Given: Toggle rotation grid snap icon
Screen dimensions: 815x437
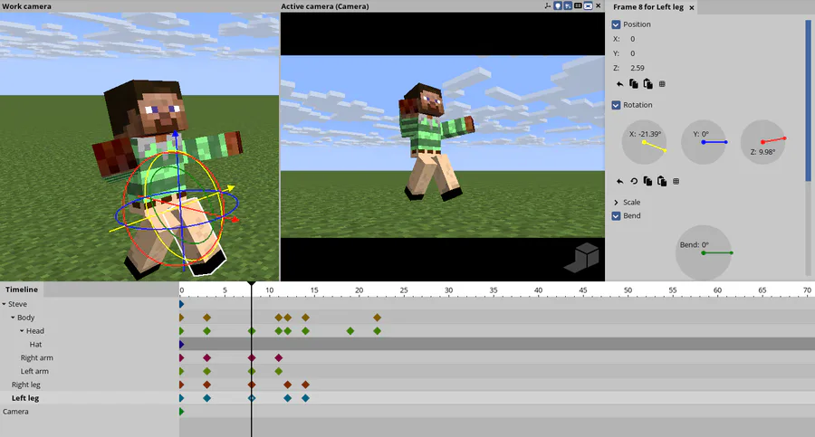Looking at the screenshot, I should coord(676,181).
